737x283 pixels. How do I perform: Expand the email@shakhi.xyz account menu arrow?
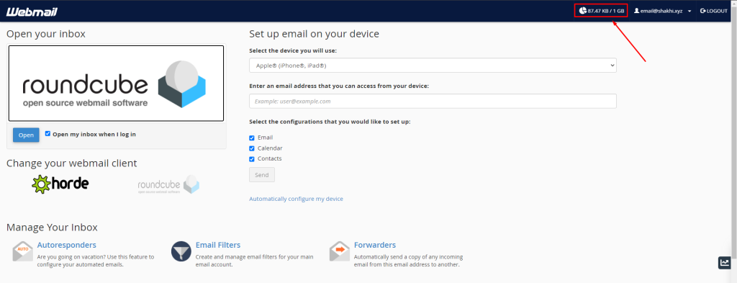point(689,11)
